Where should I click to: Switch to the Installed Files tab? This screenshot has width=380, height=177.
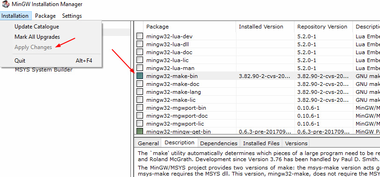261,143
